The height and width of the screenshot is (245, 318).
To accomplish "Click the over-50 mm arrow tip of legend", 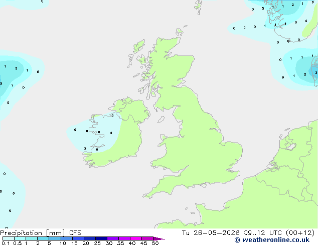I will click(159, 238).
